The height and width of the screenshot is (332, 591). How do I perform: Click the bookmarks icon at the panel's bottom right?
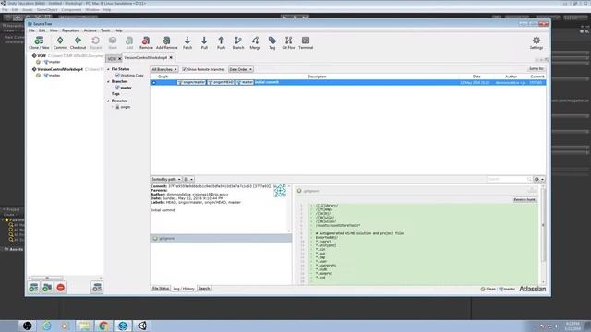click(x=97, y=288)
